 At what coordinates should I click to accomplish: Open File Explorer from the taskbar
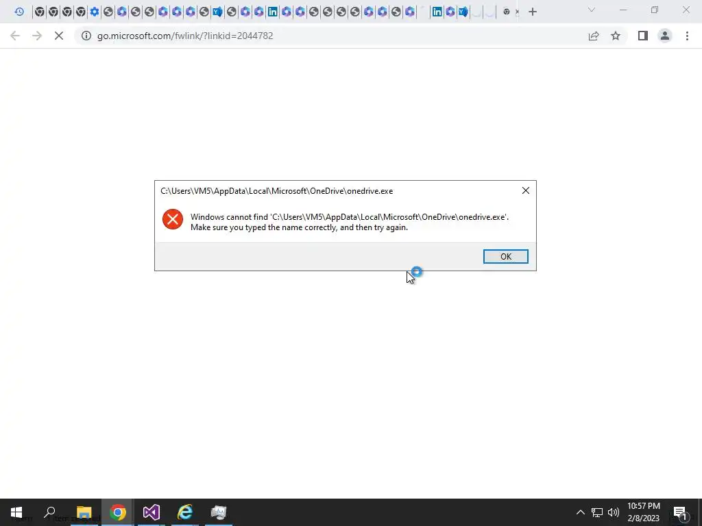coord(84,512)
